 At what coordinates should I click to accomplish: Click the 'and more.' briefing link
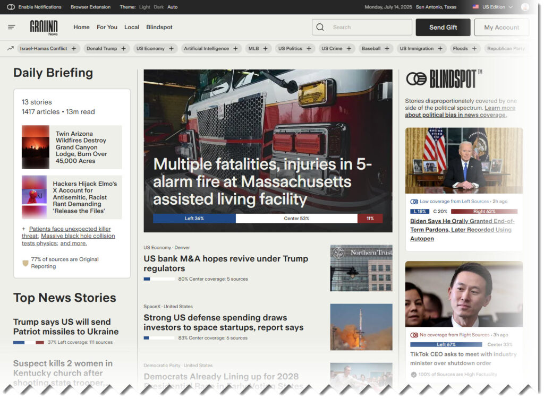pos(73,244)
